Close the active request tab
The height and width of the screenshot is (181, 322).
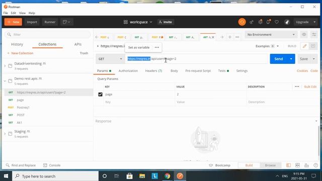click(x=213, y=37)
